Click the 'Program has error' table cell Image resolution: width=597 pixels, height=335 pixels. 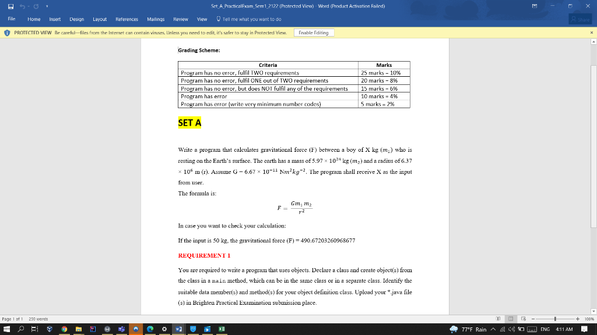pos(268,97)
